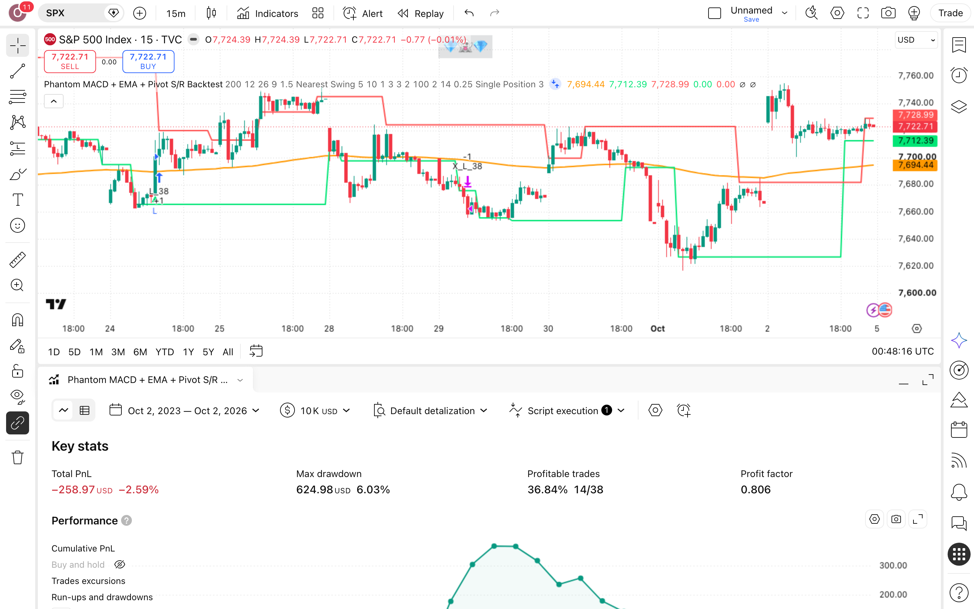Open the alerts clock panel
The image size is (974, 609).
[959, 75]
